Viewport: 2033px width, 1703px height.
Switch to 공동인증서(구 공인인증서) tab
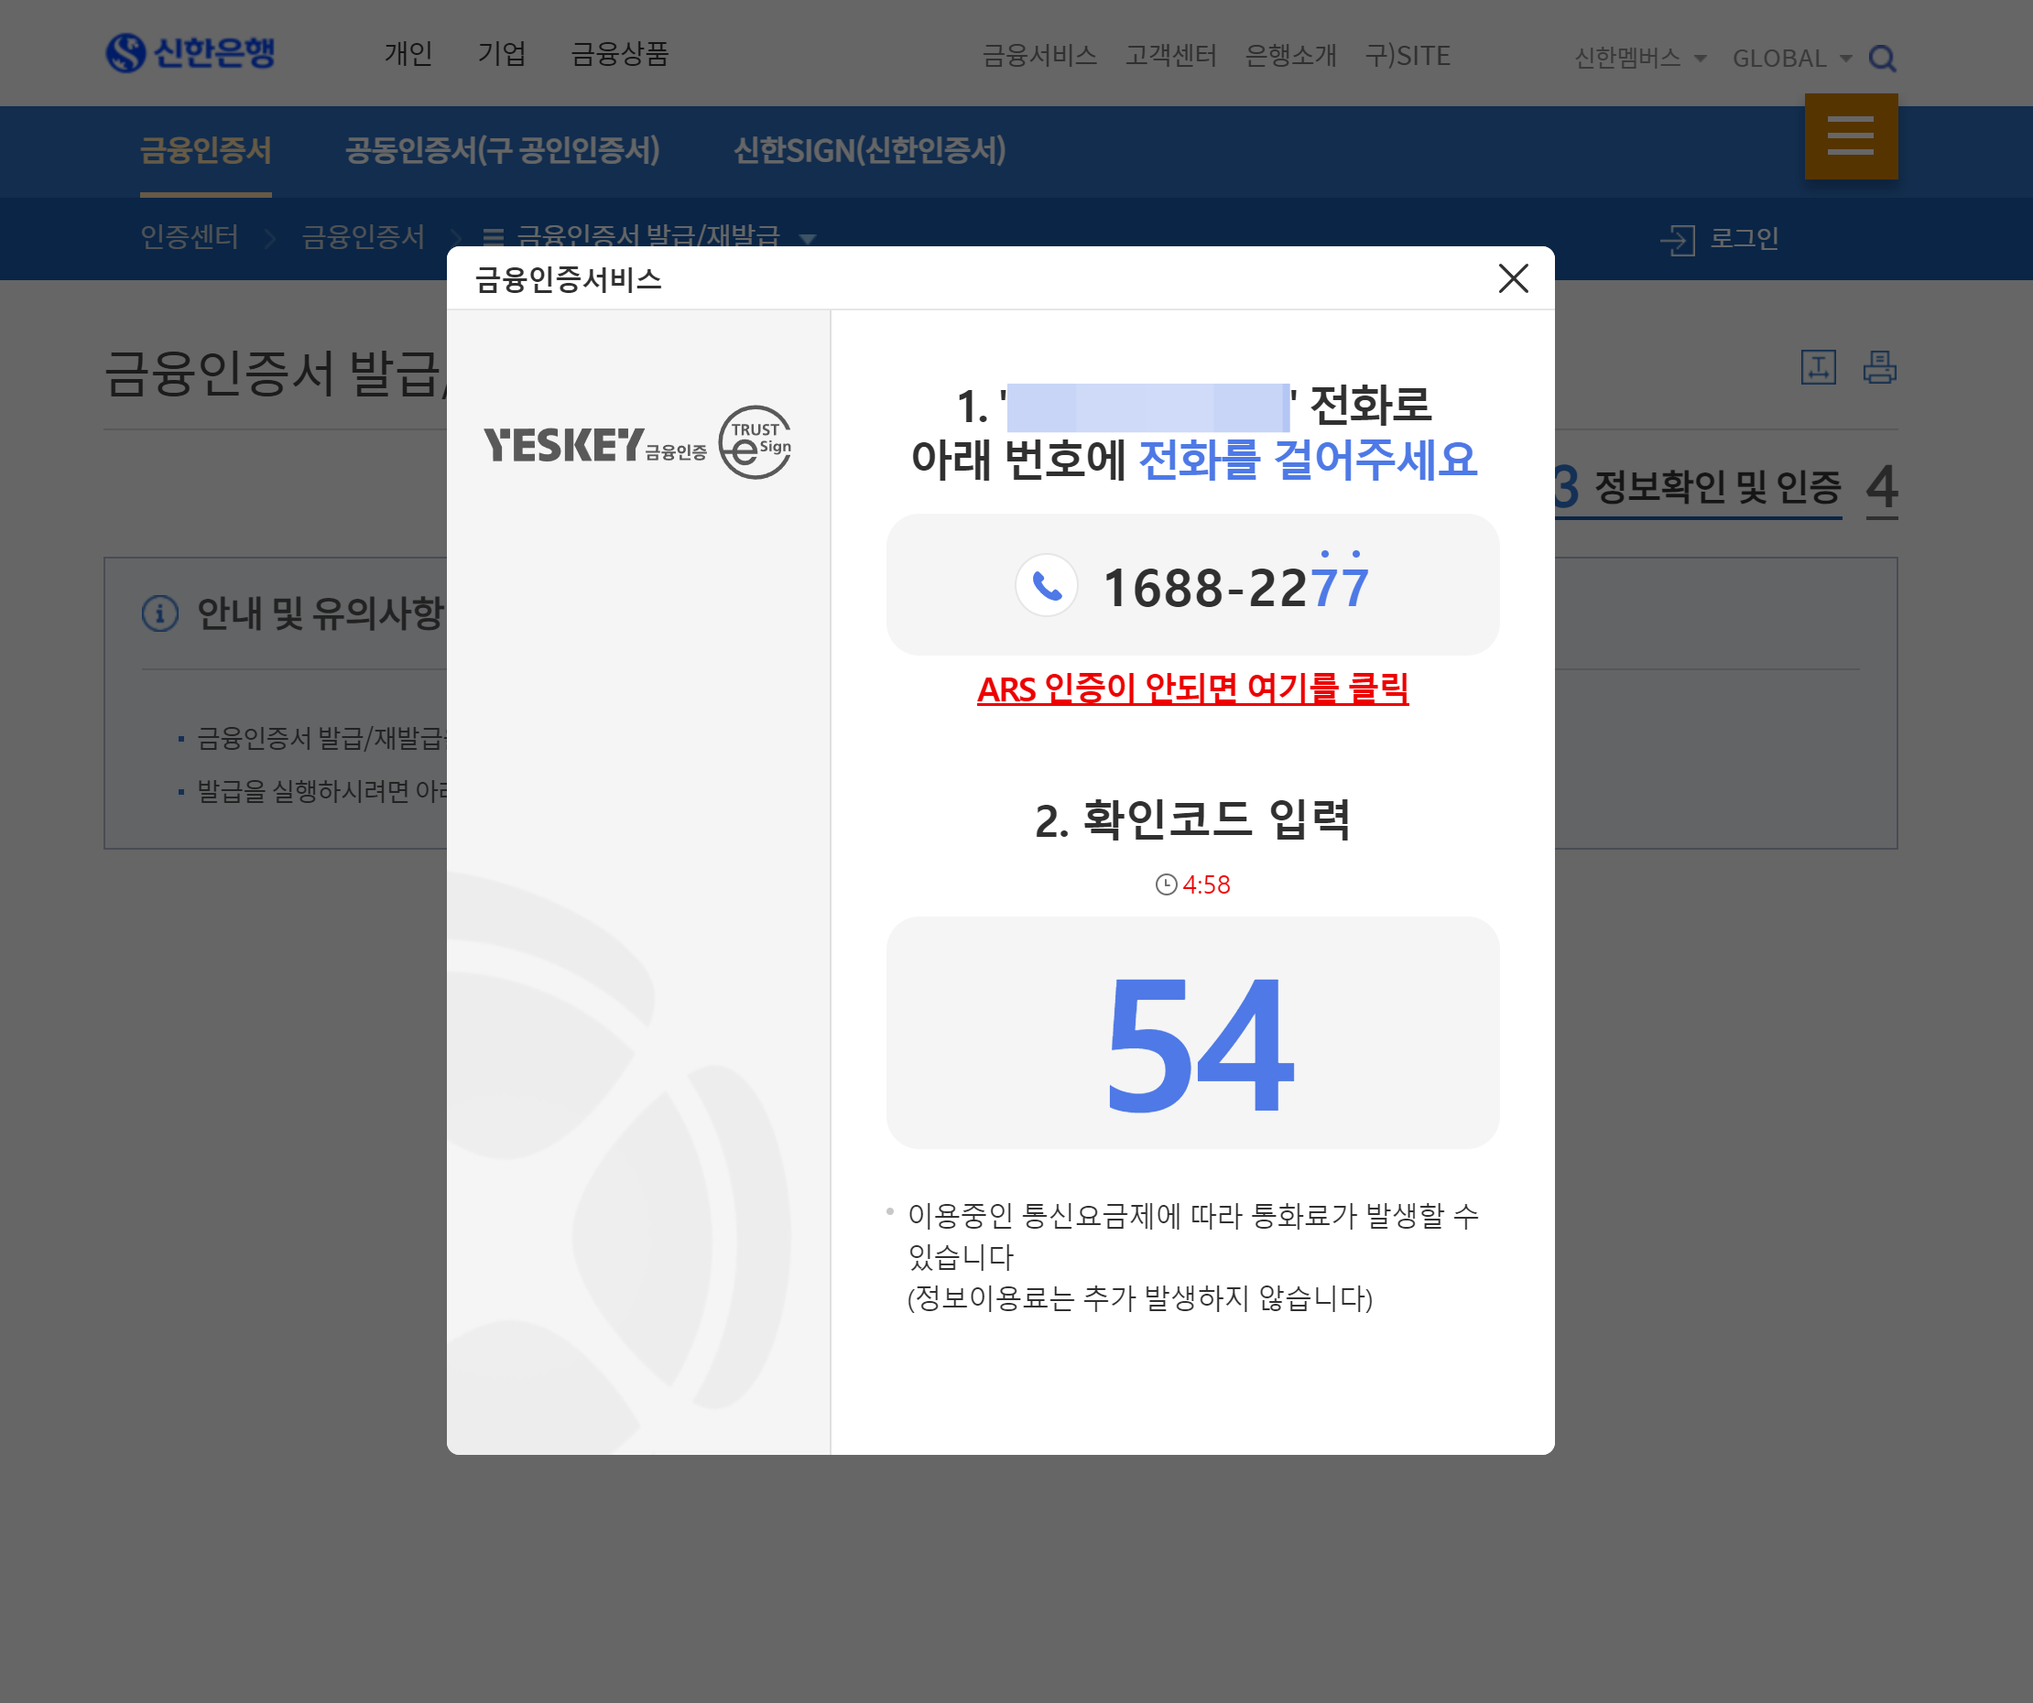click(503, 151)
